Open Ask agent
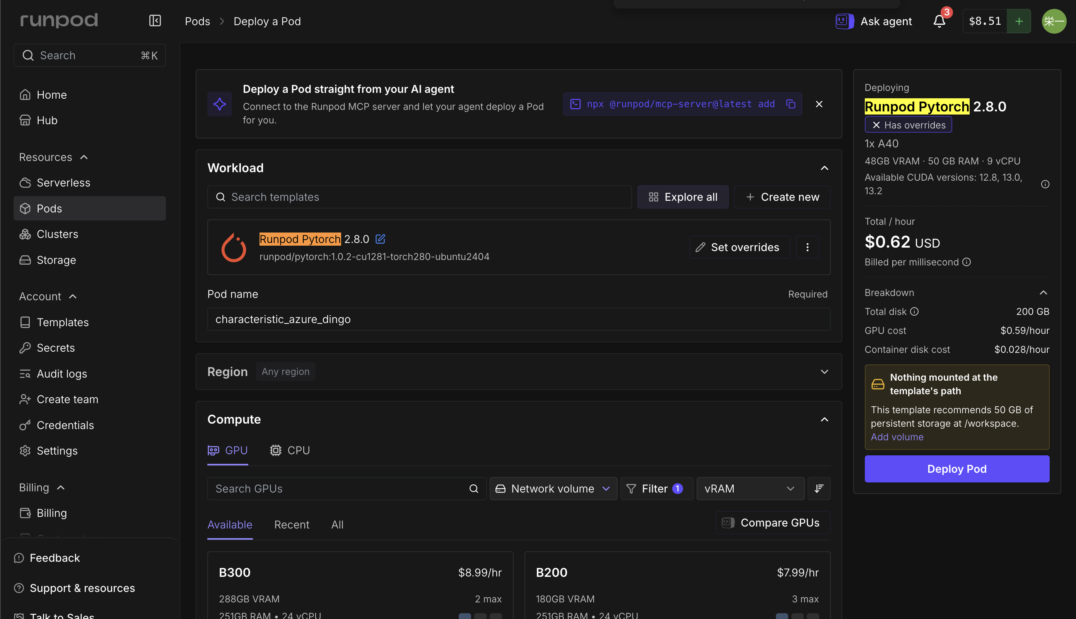This screenshot has height=619, width=1076. [874, 21]
